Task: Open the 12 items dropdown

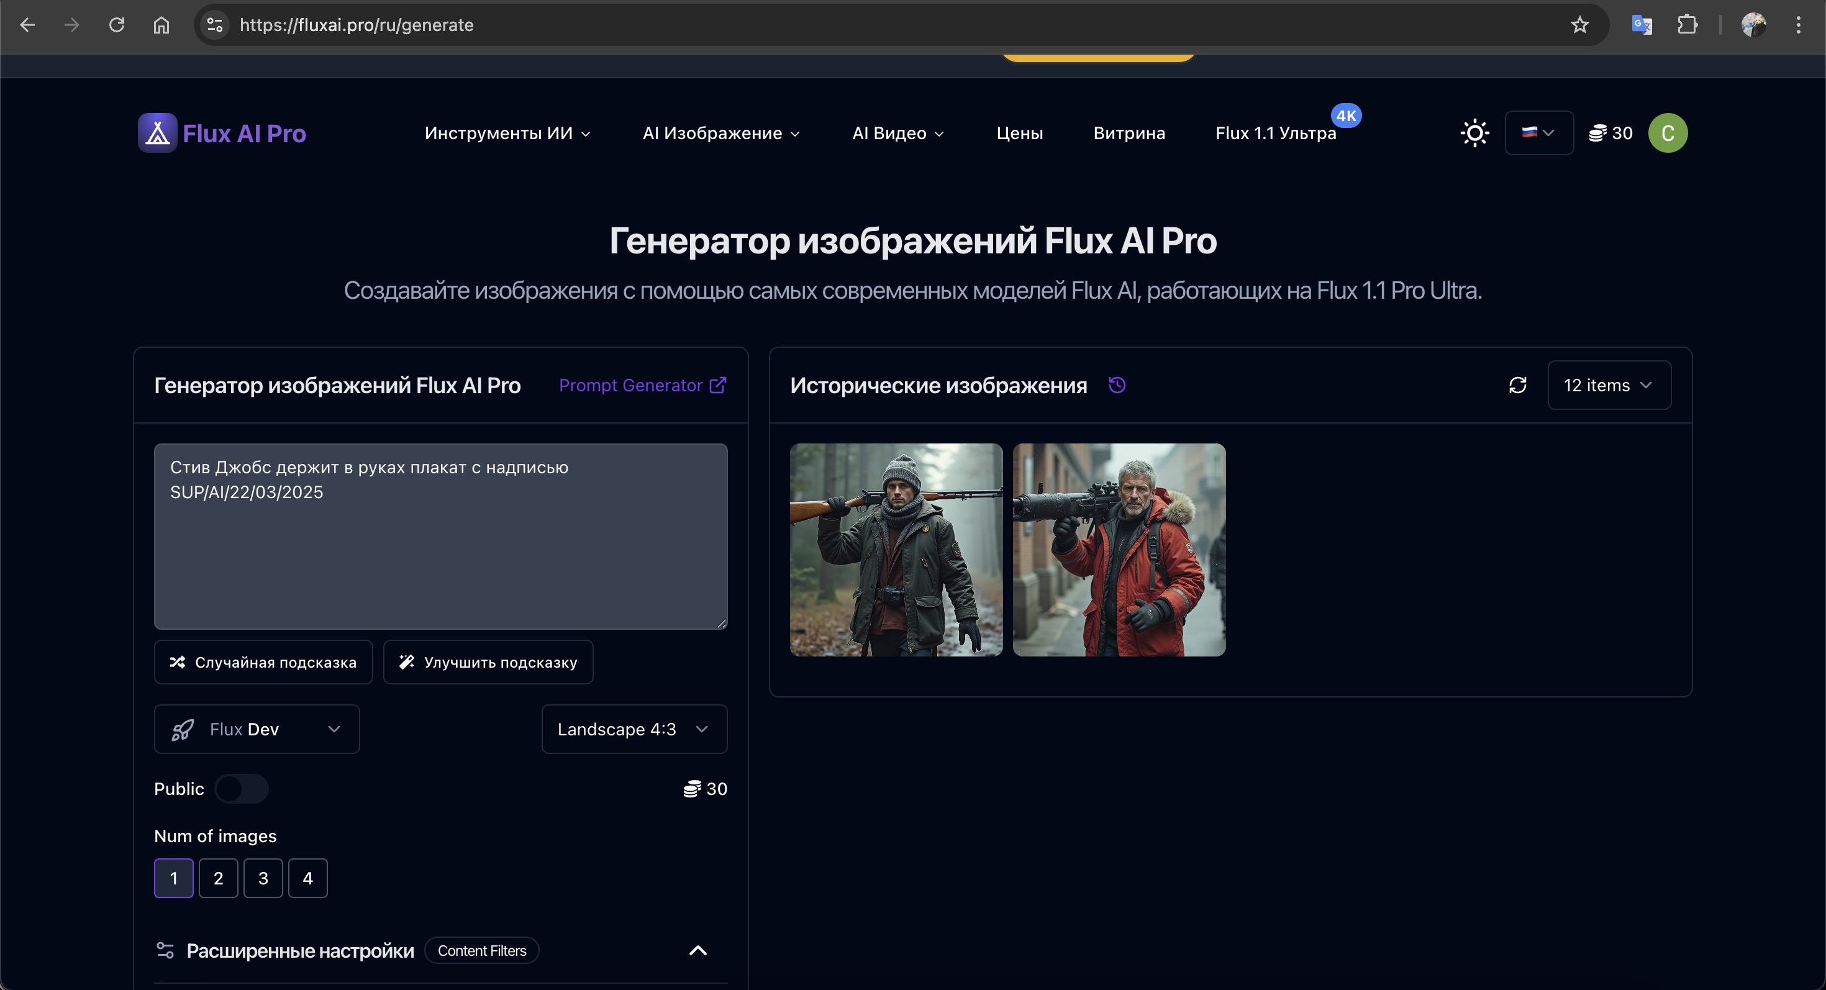Action: (1609, 385)
